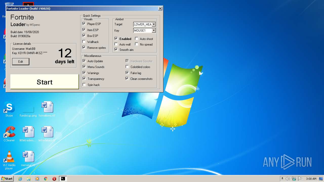
Task: Uncheck the Auto Update option
Action: pyautogui.click(x=84, y=61)
